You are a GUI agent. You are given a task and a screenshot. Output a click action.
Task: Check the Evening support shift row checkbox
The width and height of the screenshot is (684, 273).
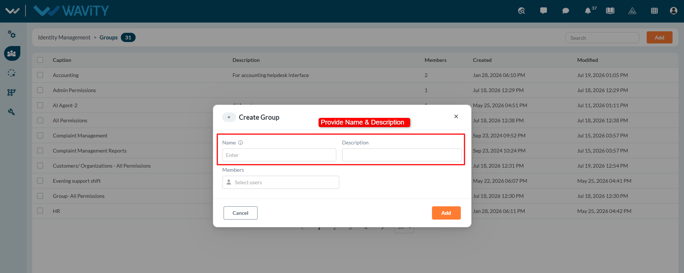(x=40, y=181)
